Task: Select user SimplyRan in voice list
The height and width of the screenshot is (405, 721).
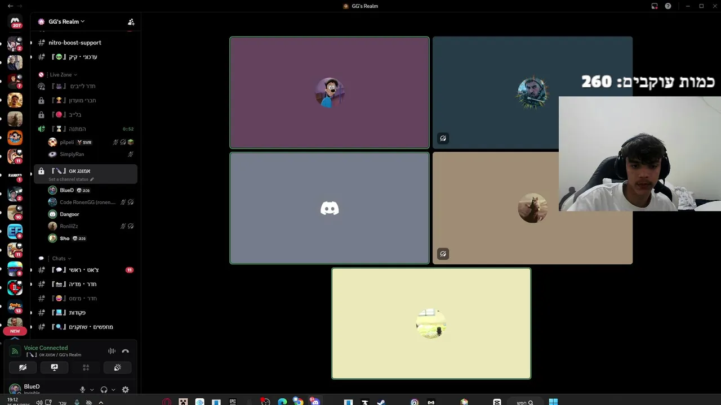Action: (x=91, y=154)
